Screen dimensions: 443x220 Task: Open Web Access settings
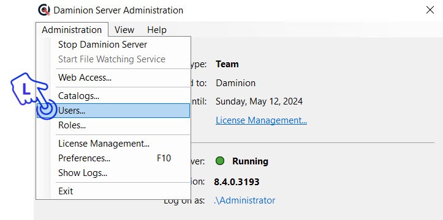(113, 78)
